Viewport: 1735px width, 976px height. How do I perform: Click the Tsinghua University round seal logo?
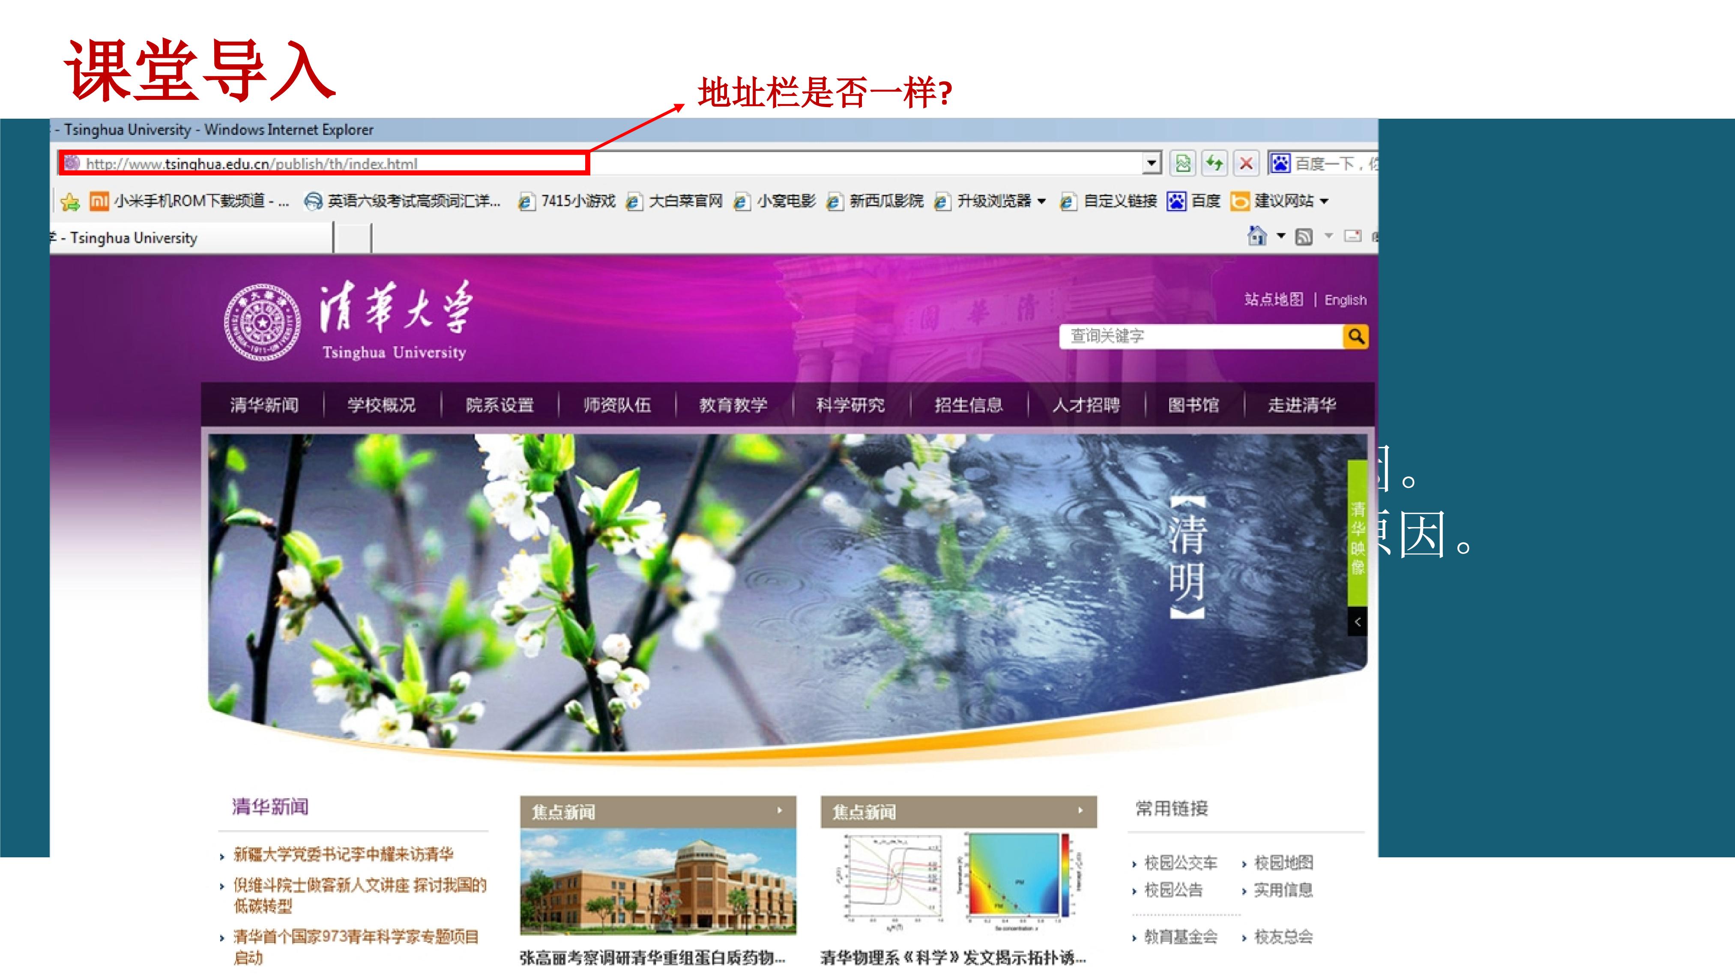pos(263,322)
